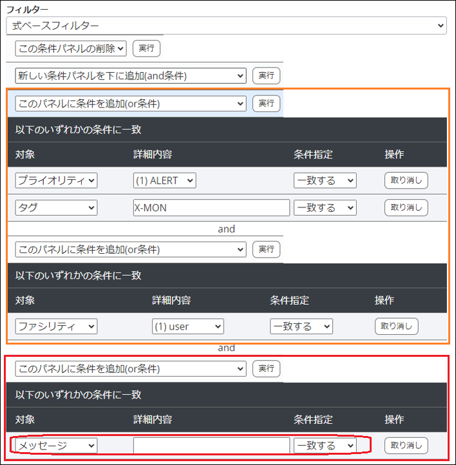Open 一致する dropdown in the プライオリティ row
The height and width of the screenshot is (465, 456).
tap(325, 180)
